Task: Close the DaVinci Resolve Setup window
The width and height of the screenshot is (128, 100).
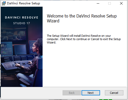Action: pyautogui.click(x=121, y=3)
